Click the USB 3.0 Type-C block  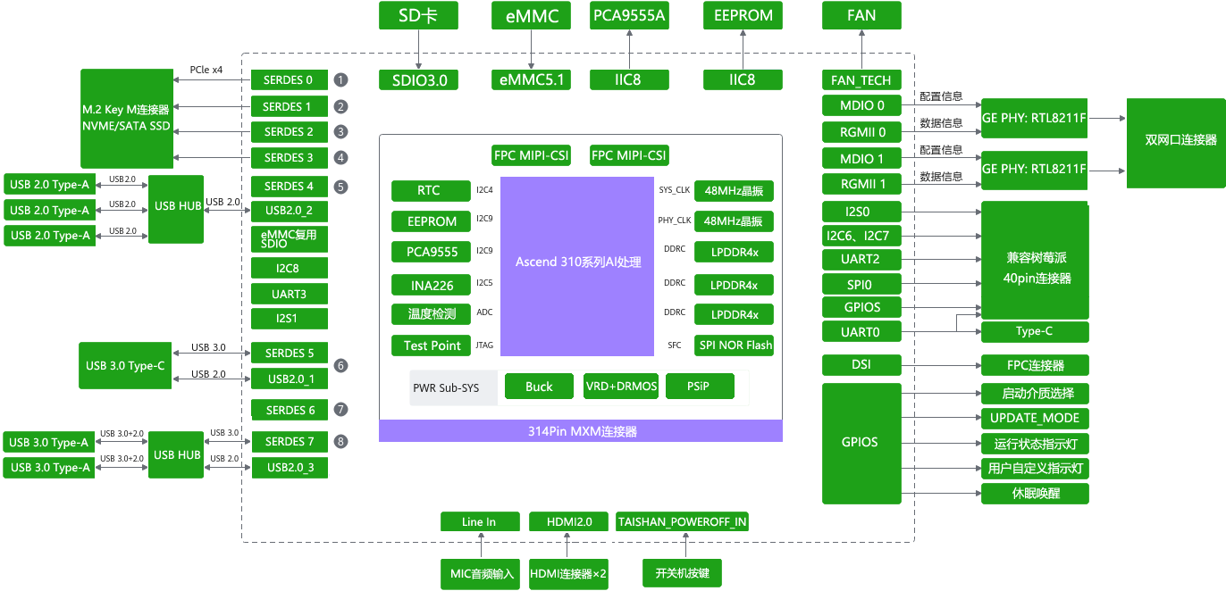(x=125, y=365)
